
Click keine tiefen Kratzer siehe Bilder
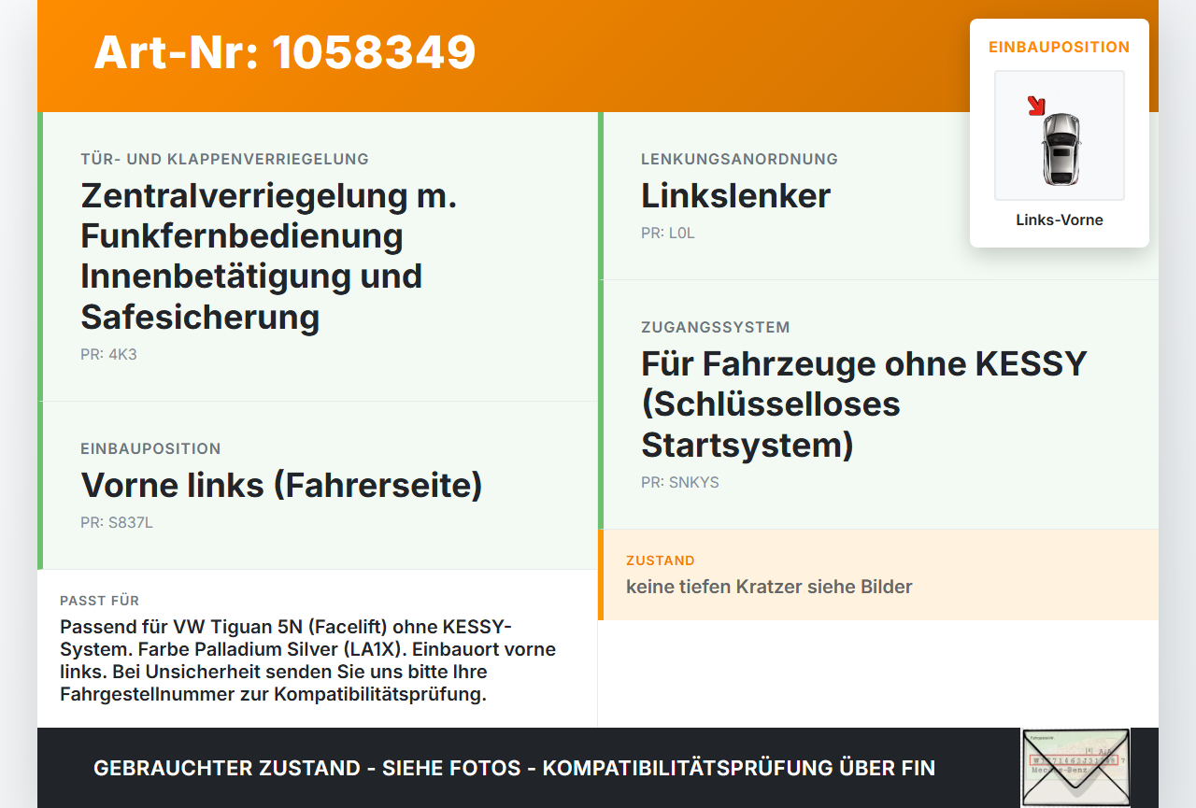pos(769,587)
